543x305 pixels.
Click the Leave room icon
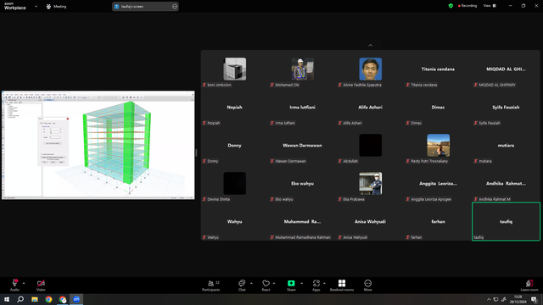529,283
